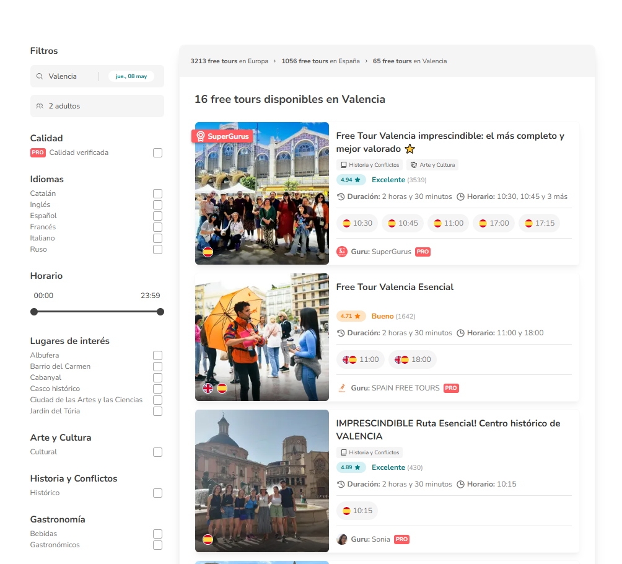Open the 2 adultos guest selector
The image size is (622, 564).
[x=97, y=106]
